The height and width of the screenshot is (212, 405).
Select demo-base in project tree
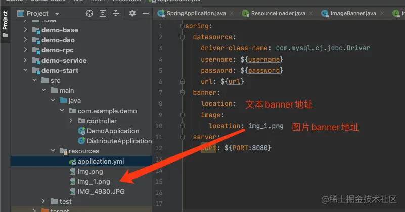[60, 30]
